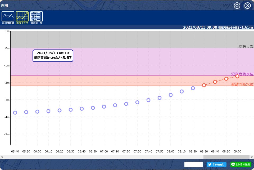This screenshot has height=170, width=254.
Task: Click the 05:40 time axis label
Action: pos(15,151)
